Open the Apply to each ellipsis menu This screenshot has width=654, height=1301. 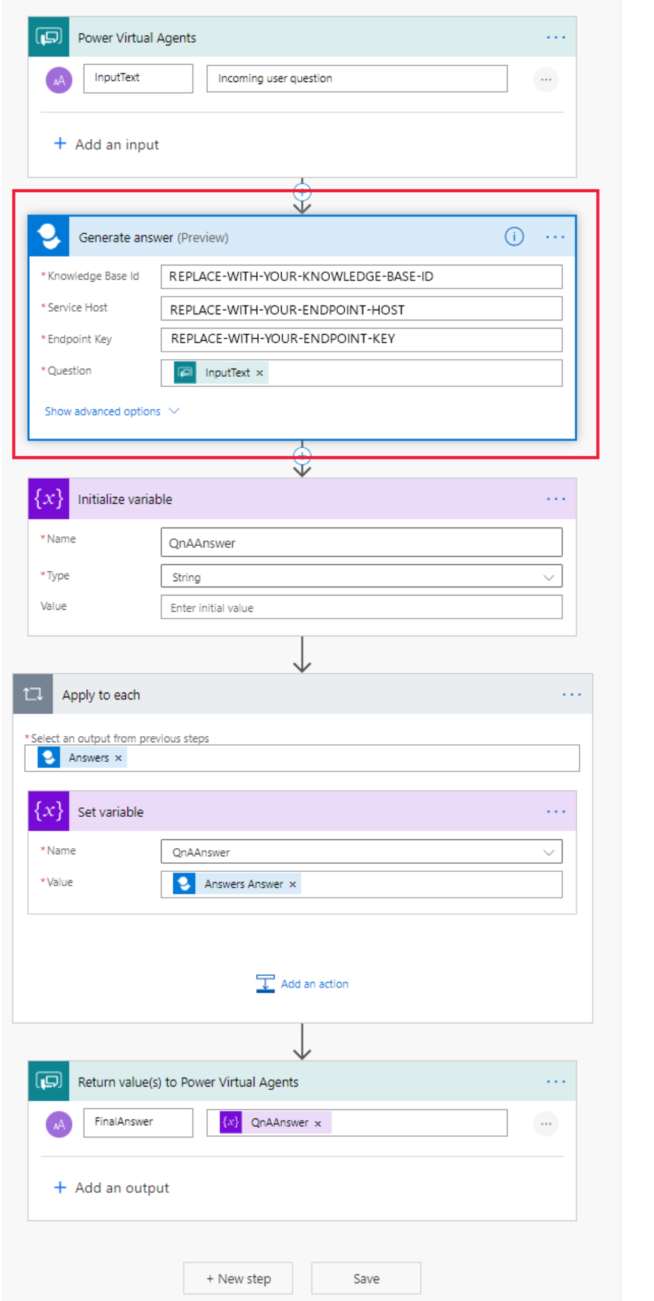[571, 695]
